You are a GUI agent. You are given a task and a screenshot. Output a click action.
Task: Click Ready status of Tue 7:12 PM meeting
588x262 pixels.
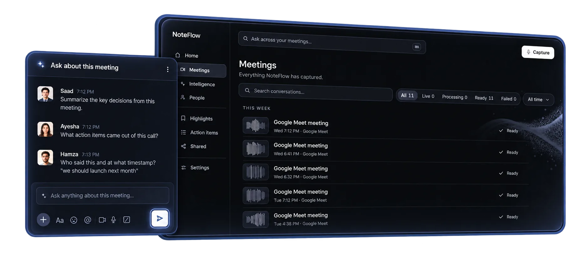tap(509, 195)
